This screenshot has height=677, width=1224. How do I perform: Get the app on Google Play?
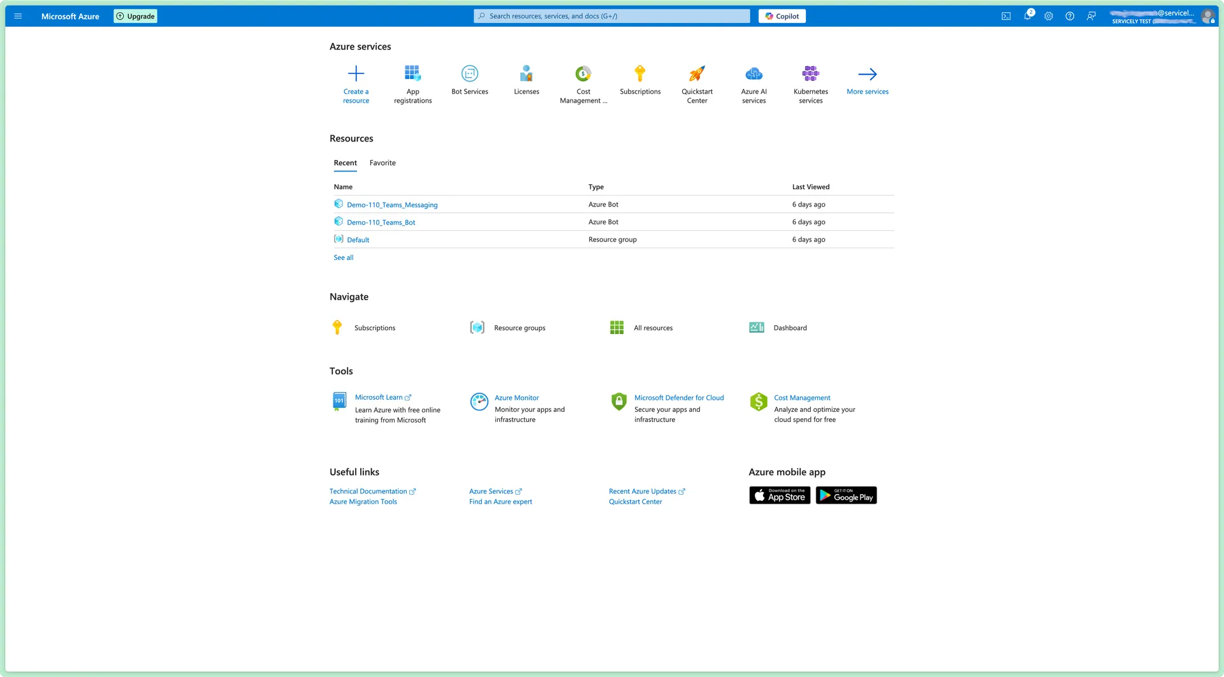846,495
